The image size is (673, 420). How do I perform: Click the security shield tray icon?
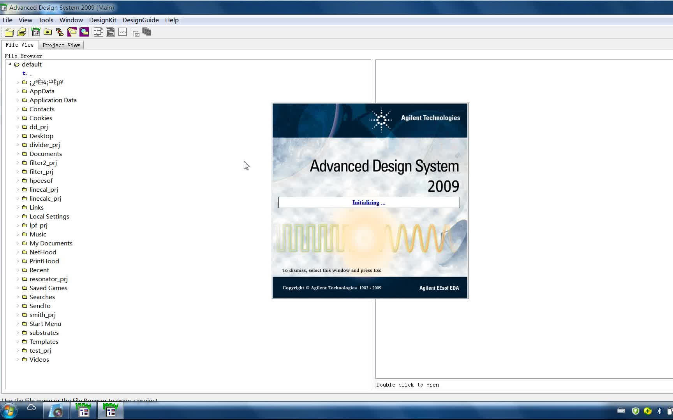(636, 411)
